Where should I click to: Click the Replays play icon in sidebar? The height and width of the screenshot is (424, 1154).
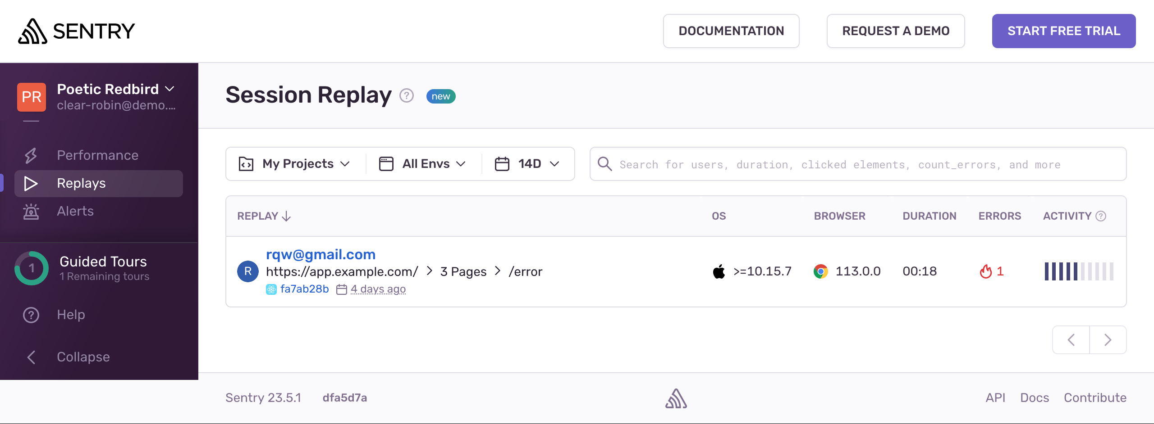click(31, 183)
